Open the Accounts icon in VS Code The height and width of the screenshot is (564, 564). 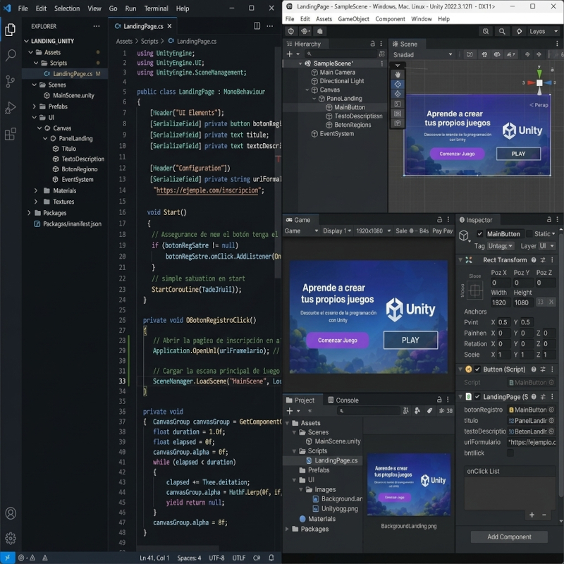[x=11, y=513]
